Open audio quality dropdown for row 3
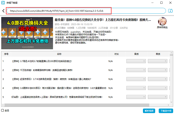This screenshot has width=174, height=115. tap(136, 79)
